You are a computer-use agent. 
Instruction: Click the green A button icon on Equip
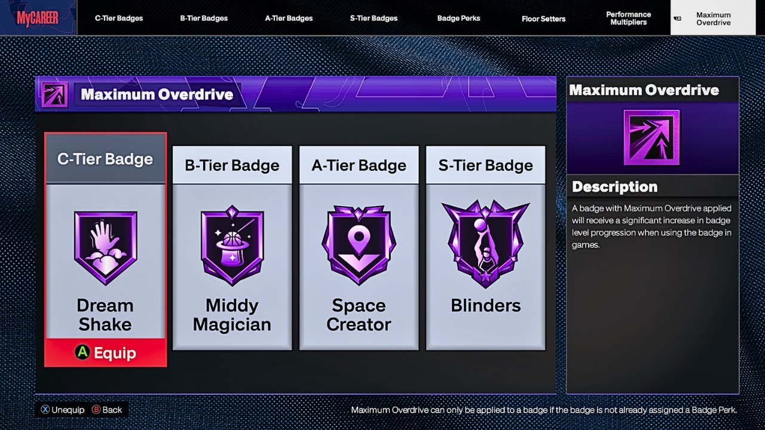point(82,353)
